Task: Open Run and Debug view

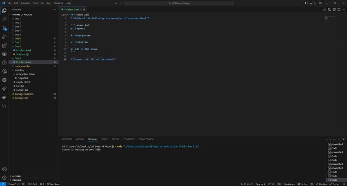Action: click(4, 37)
